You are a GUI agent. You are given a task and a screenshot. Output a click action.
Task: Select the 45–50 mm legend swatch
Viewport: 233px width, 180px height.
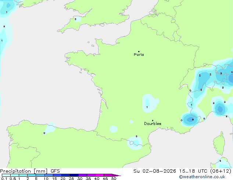(108, 175)
